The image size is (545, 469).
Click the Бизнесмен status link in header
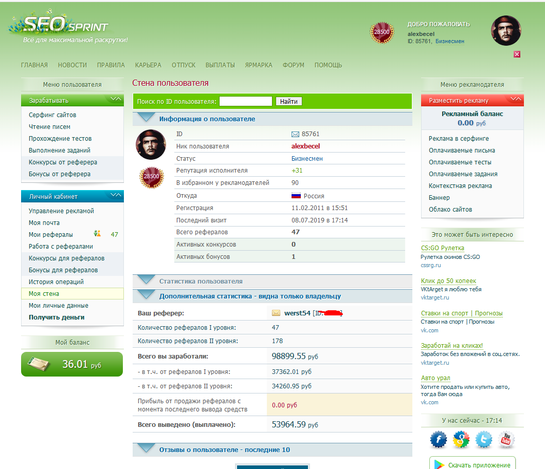point(450,41)
